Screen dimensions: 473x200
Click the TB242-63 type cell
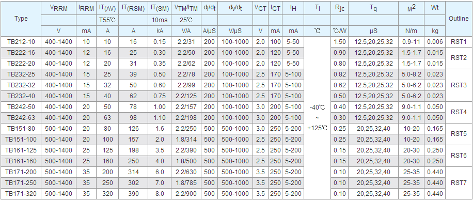pyautogui.click(x=21, y=118)
